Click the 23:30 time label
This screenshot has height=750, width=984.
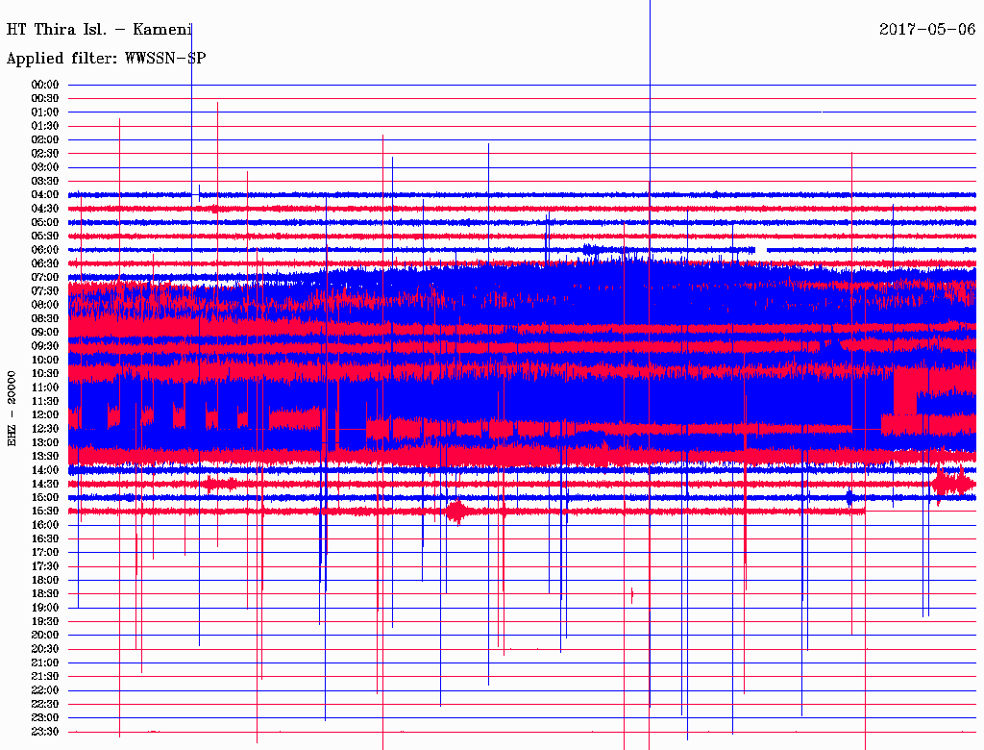point(45,731)
